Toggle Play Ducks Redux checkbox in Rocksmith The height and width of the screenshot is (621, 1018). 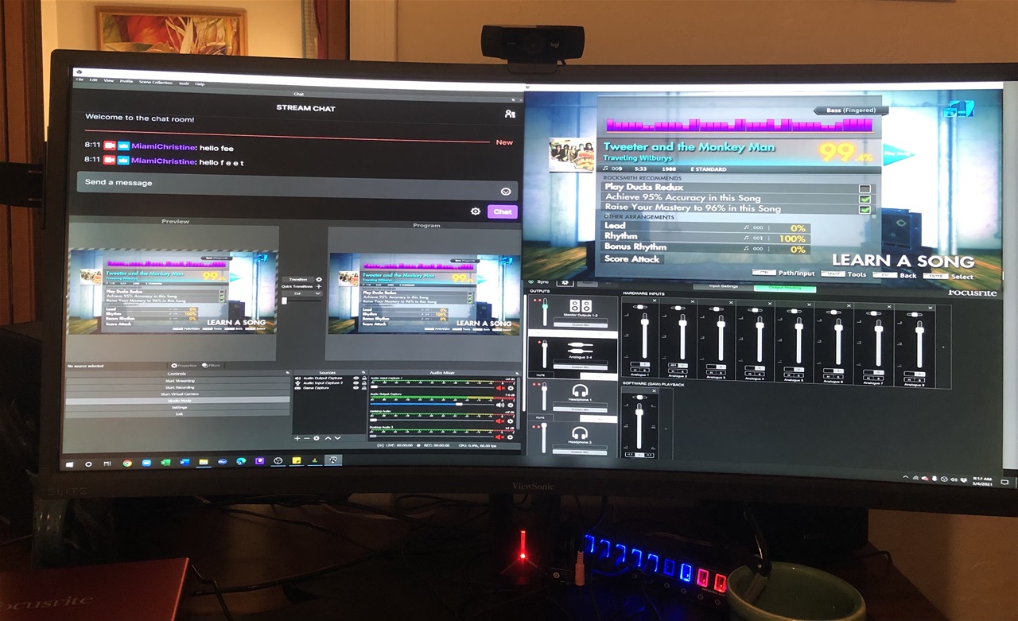(x=864, y=189)
